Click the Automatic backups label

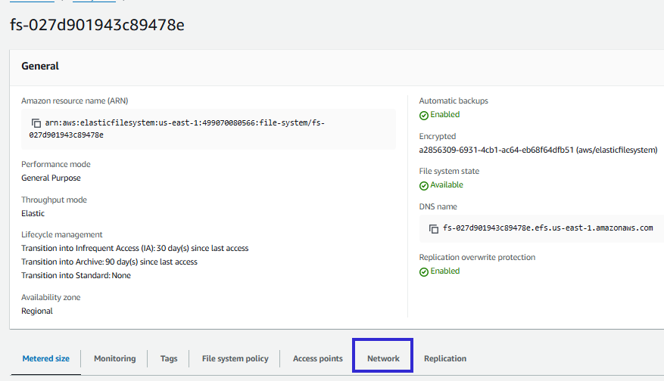click(454, 101)
